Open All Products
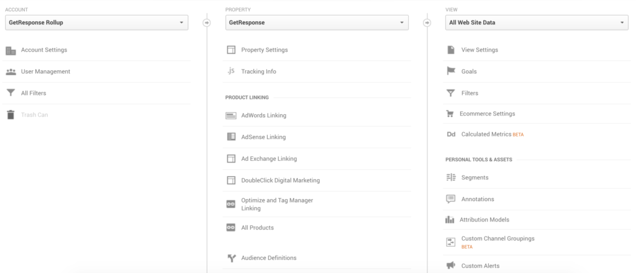The image size is (636, 273). (258, 228)
